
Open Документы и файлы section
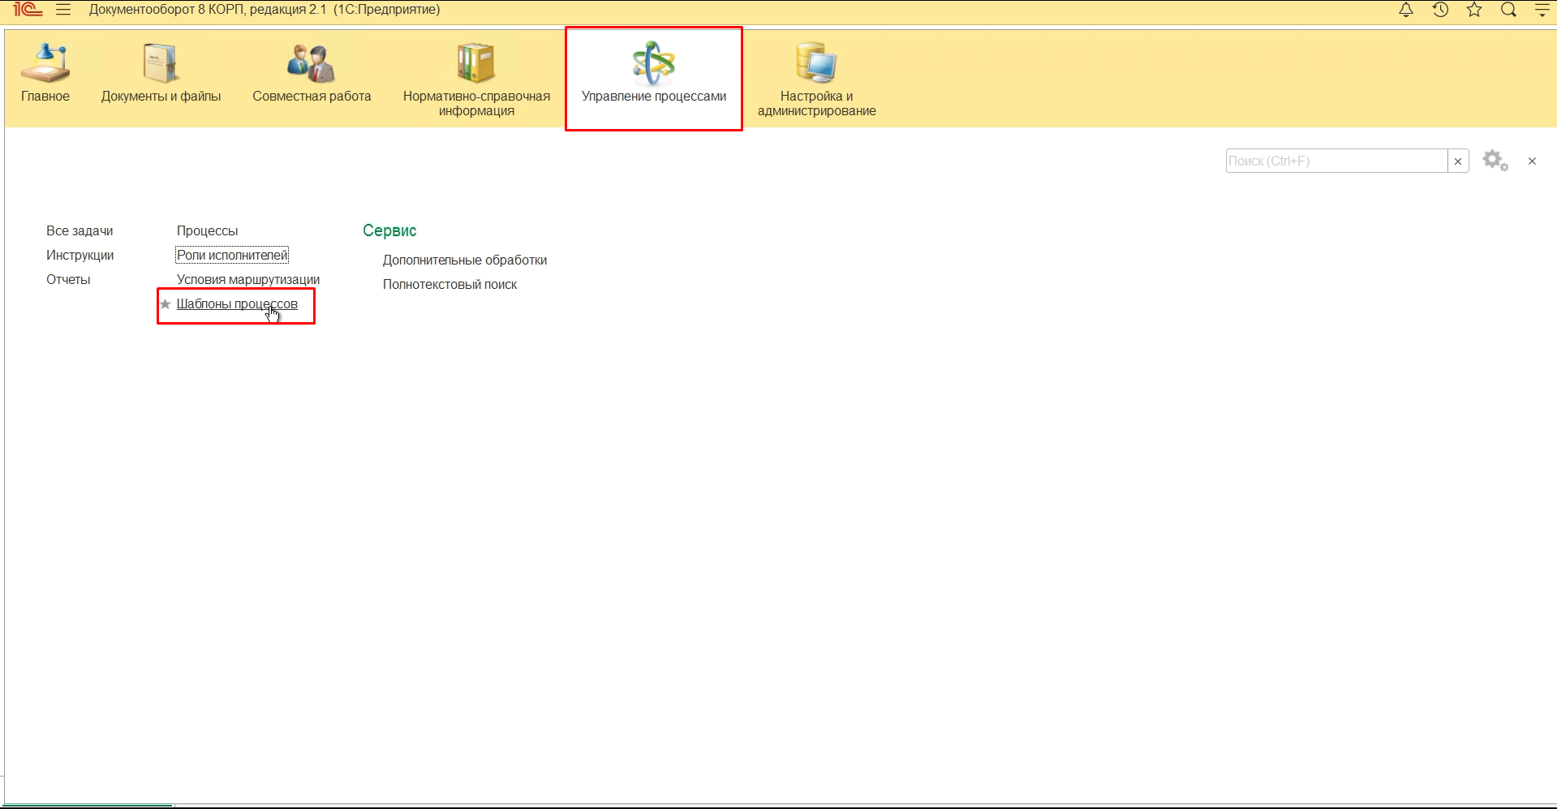tap(161, 75)
